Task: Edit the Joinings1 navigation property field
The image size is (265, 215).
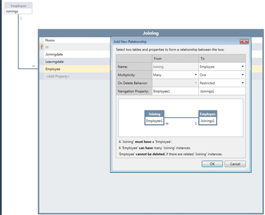Action: (x=222, y=91)
